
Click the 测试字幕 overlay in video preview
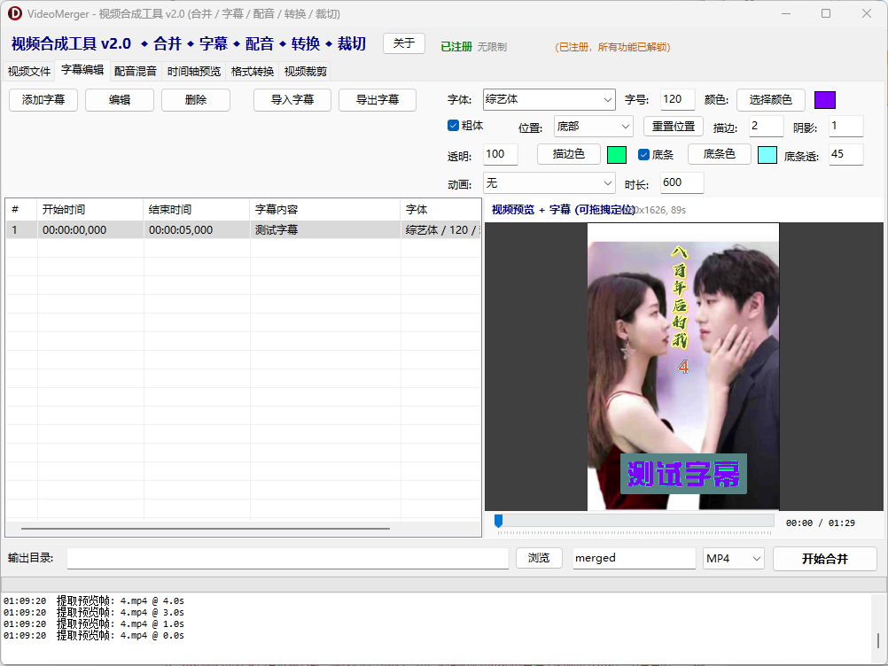683,474
